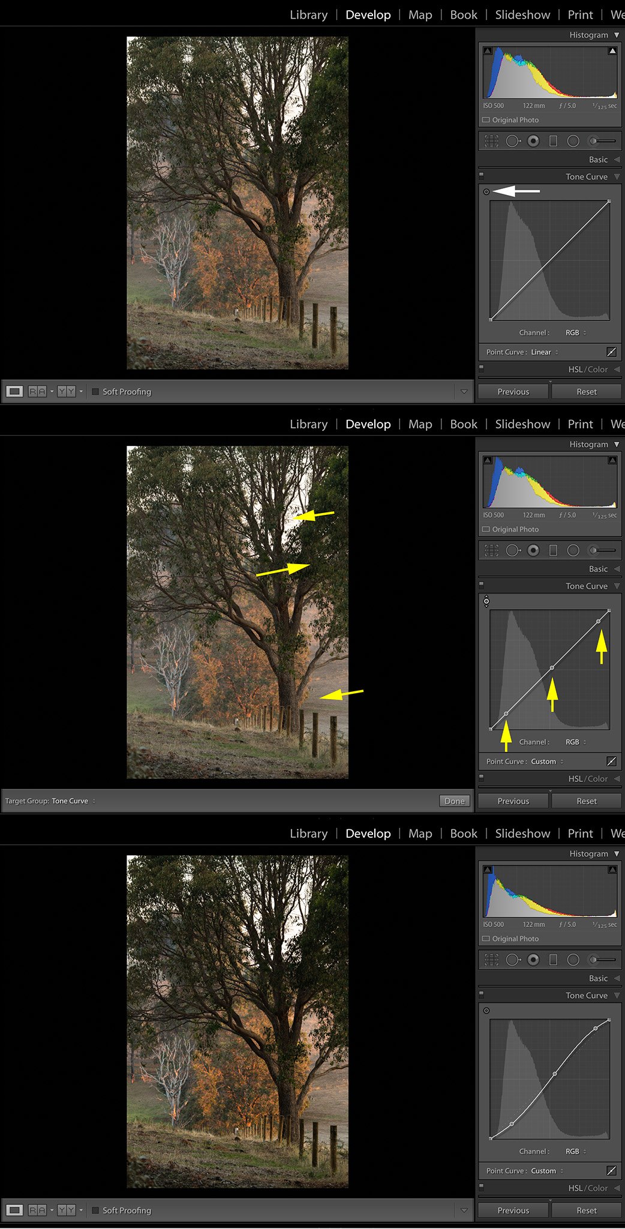Select the Adjustment Brush tool in bottom screenshot
625x1229 pixels.
coord(602,960)
